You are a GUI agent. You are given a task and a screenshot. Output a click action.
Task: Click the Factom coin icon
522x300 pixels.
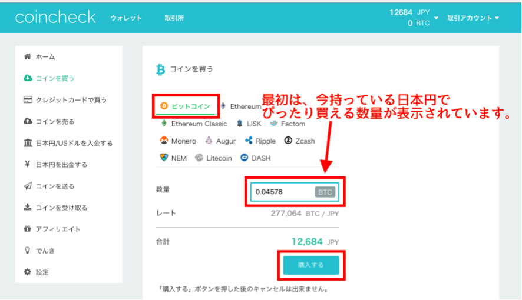pos(273,124)
